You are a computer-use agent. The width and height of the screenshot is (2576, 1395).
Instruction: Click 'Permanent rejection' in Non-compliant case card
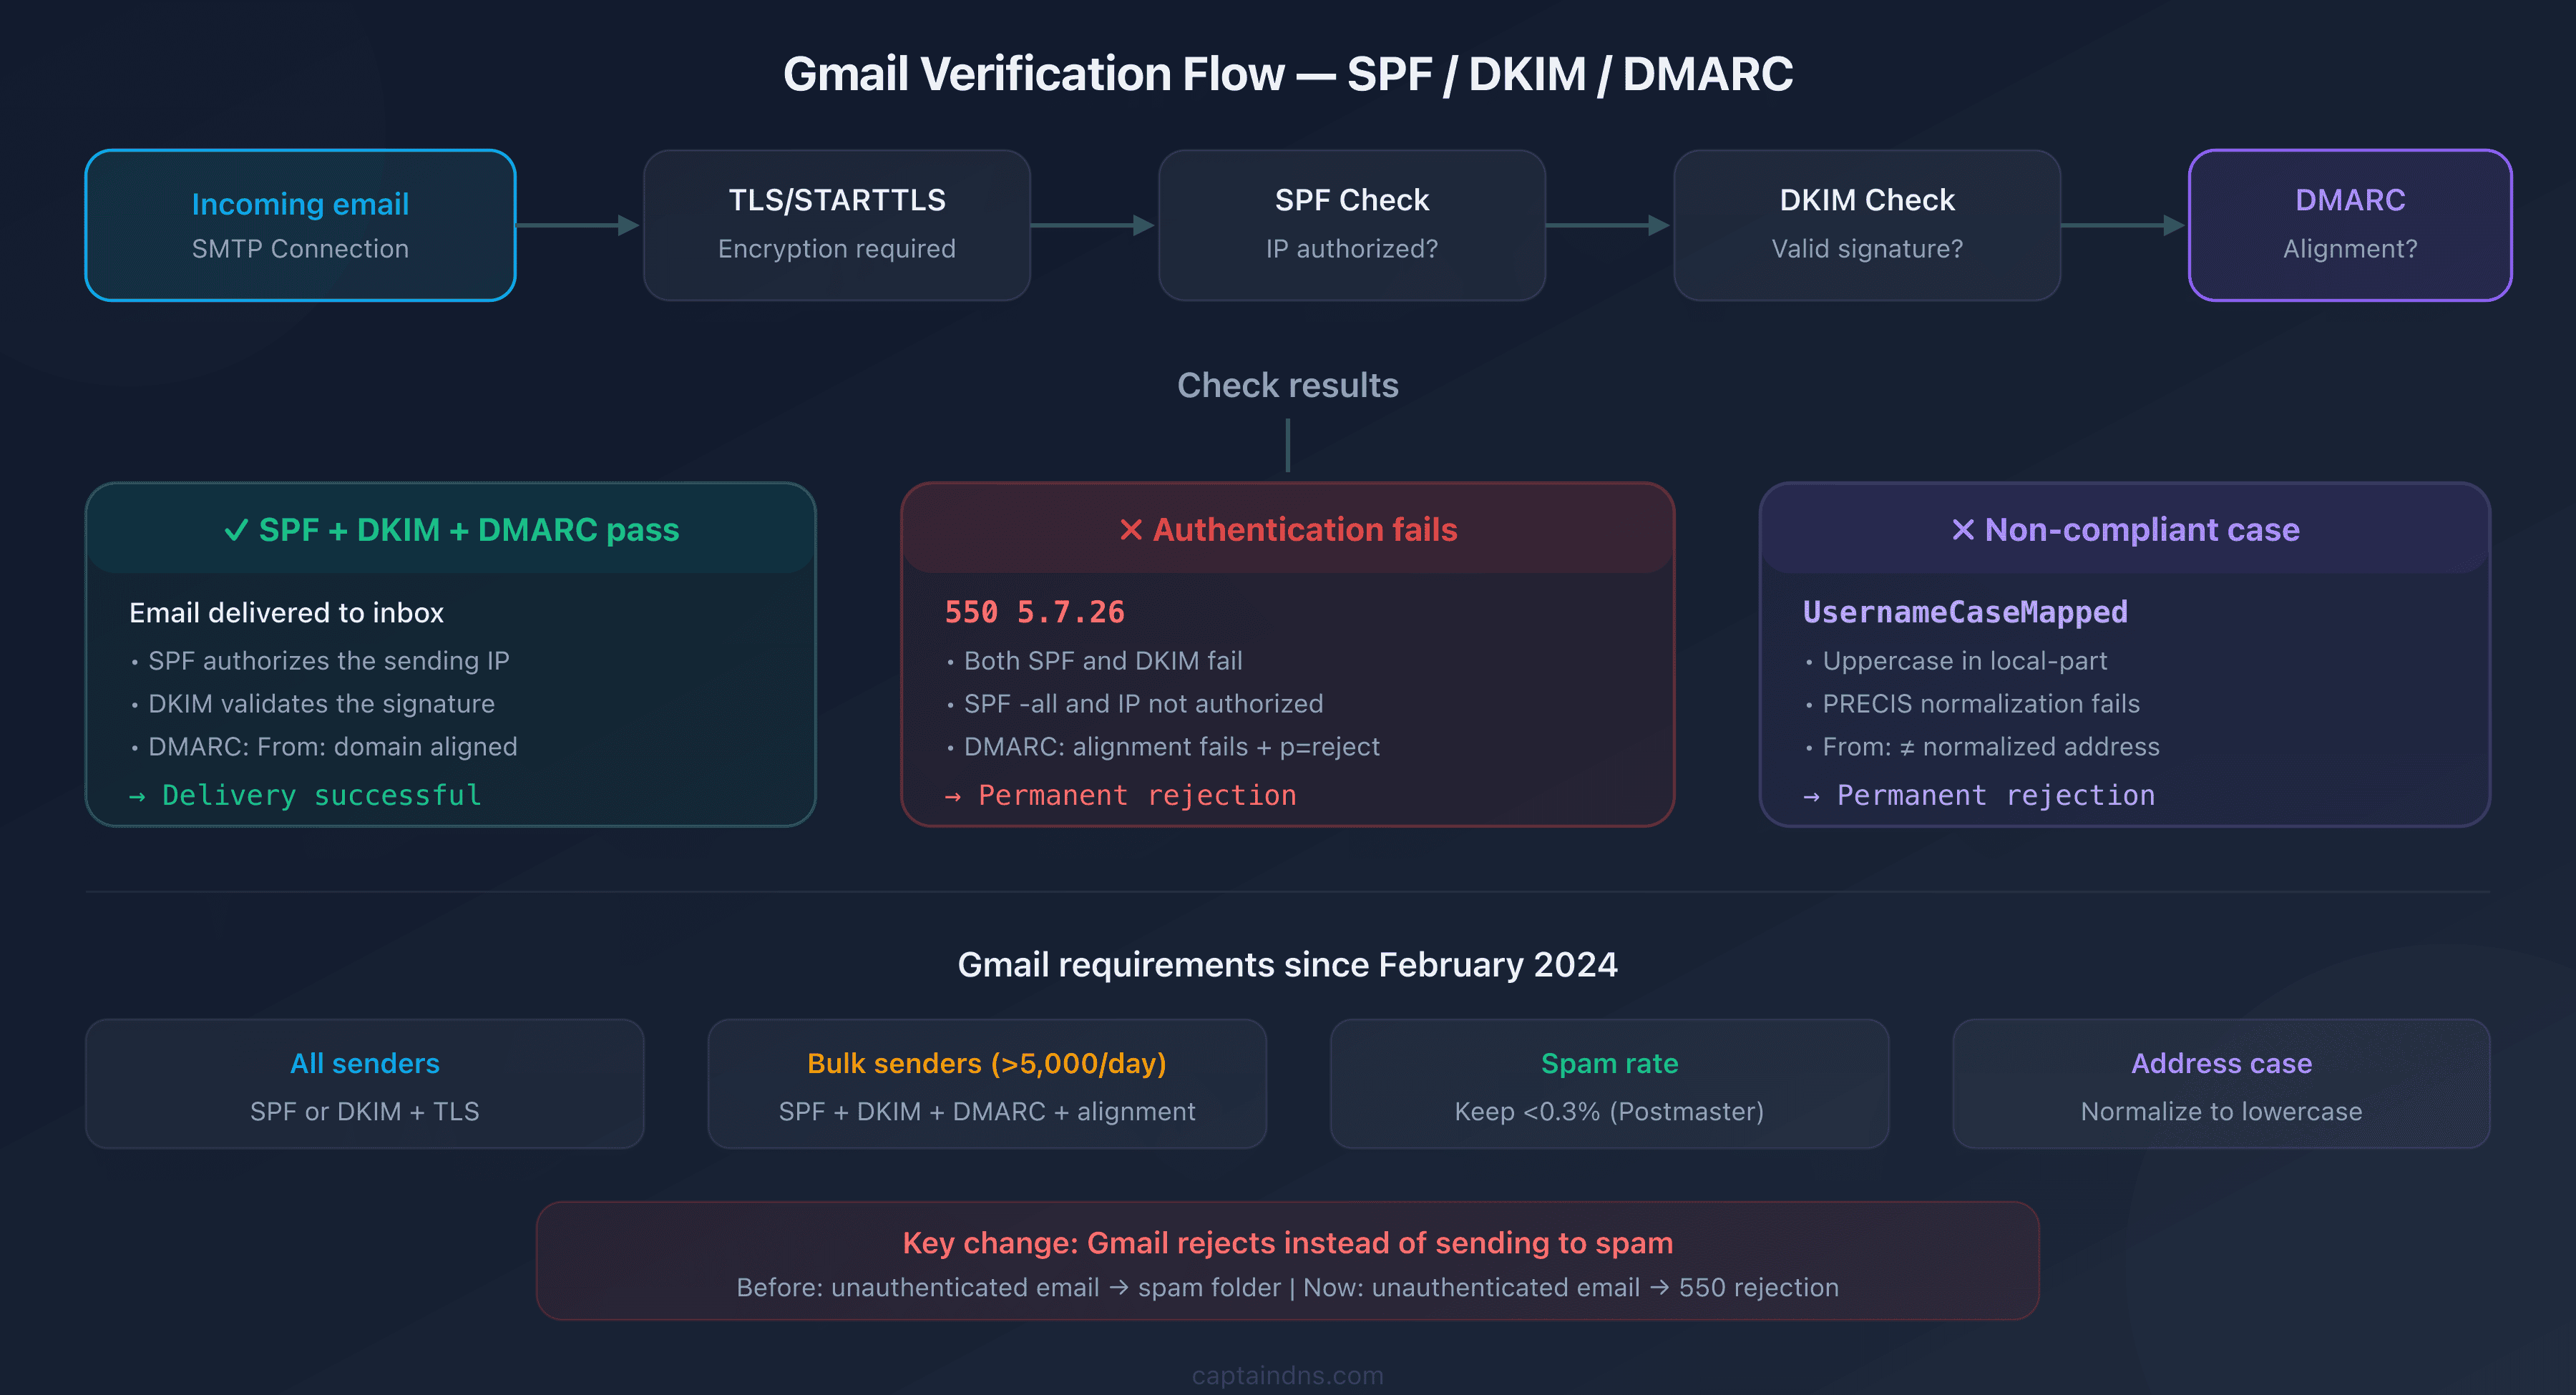pos(1979,795)
